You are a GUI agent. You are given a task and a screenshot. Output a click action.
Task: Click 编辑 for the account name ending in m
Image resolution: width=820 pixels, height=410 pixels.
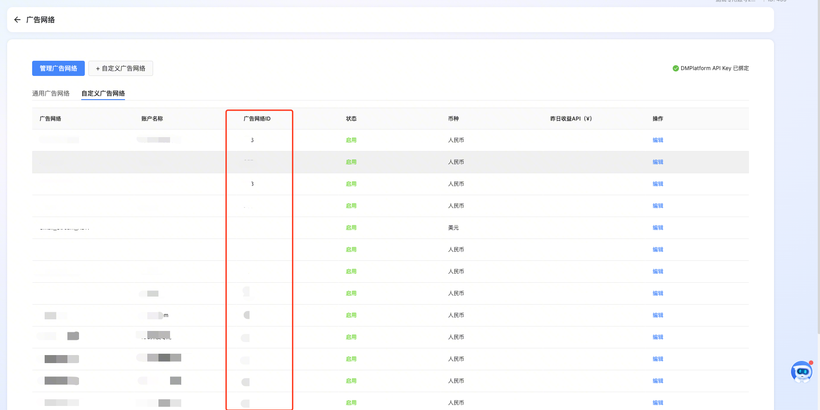(658, 315)
